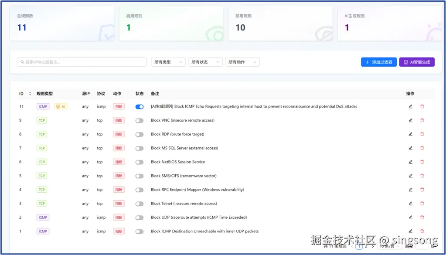Image resolution: width=446 pixels, height=255 pixels.
Task: Delete the Block Telnet rule
Action: point(422,204)
